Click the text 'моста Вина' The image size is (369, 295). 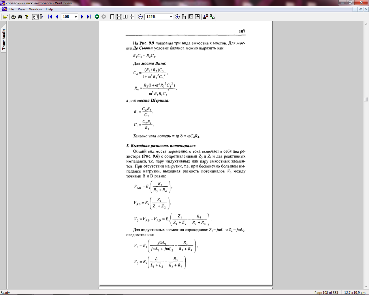[153, 63]
